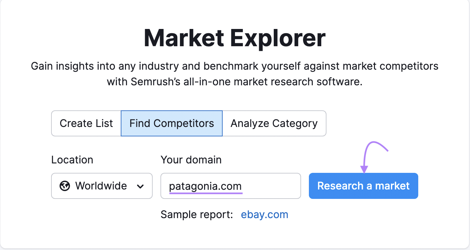Click the blue Research a market action

(363, 186)
